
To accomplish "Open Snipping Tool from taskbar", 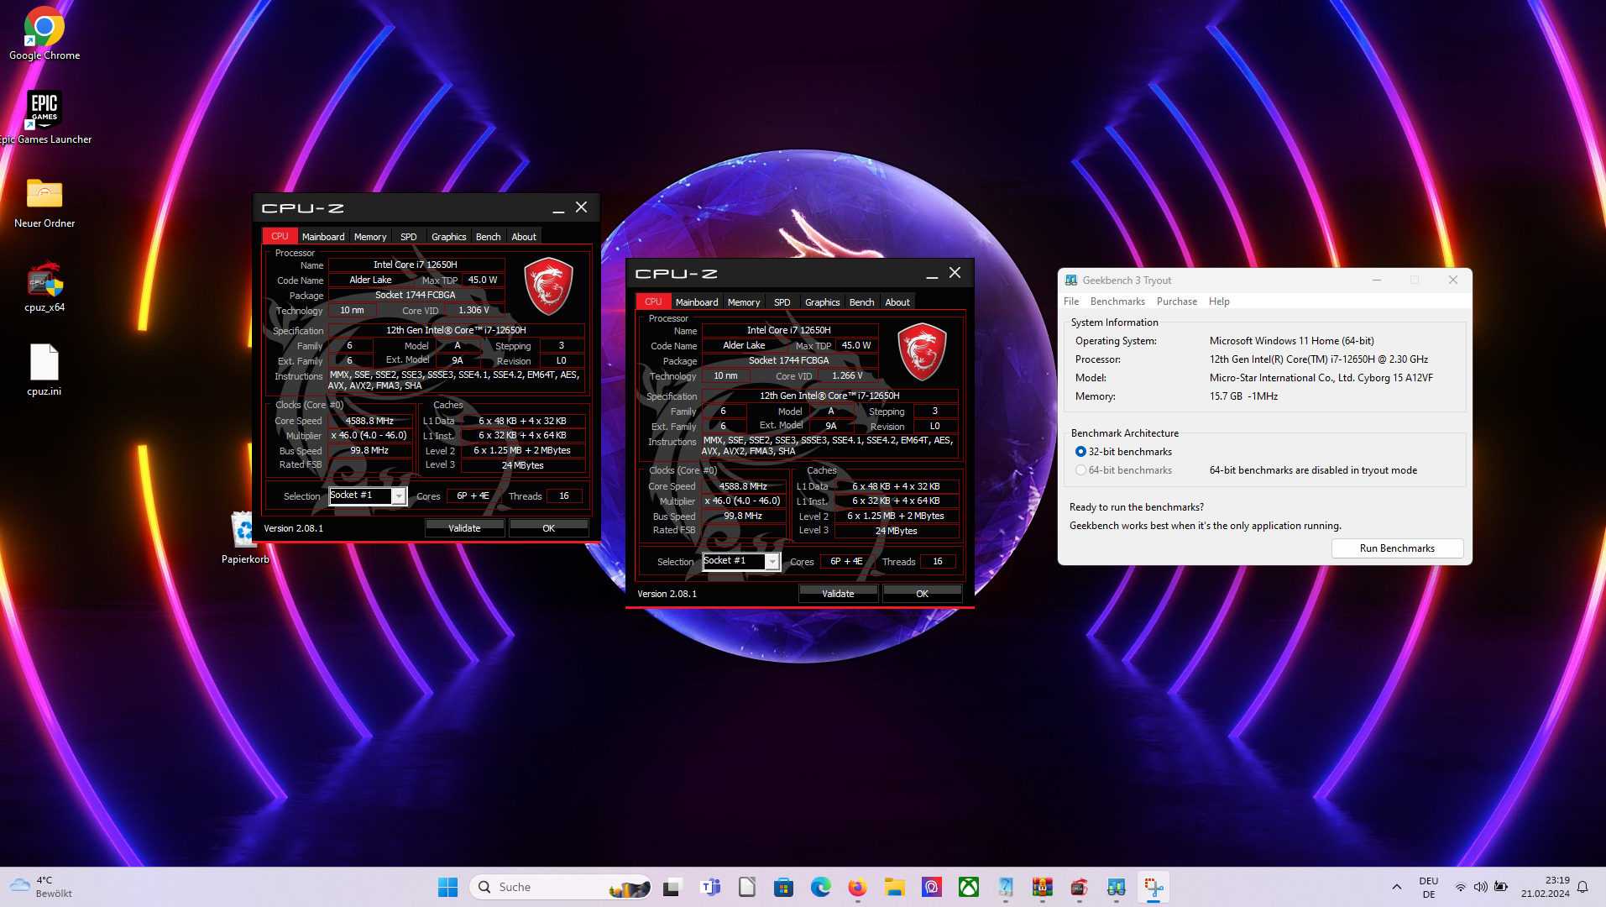I will click(x=1153, y=887).
